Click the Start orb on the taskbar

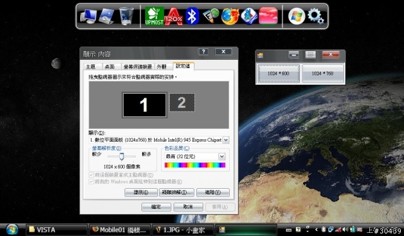(12, 229)
